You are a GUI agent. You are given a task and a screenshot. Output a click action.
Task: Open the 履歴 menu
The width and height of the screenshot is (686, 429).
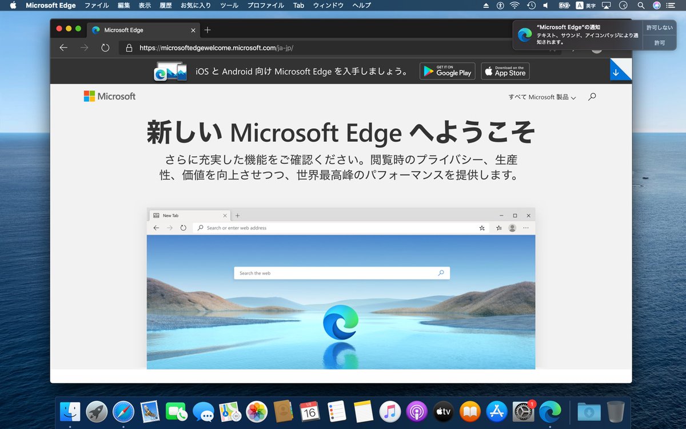tap(166, 5)
